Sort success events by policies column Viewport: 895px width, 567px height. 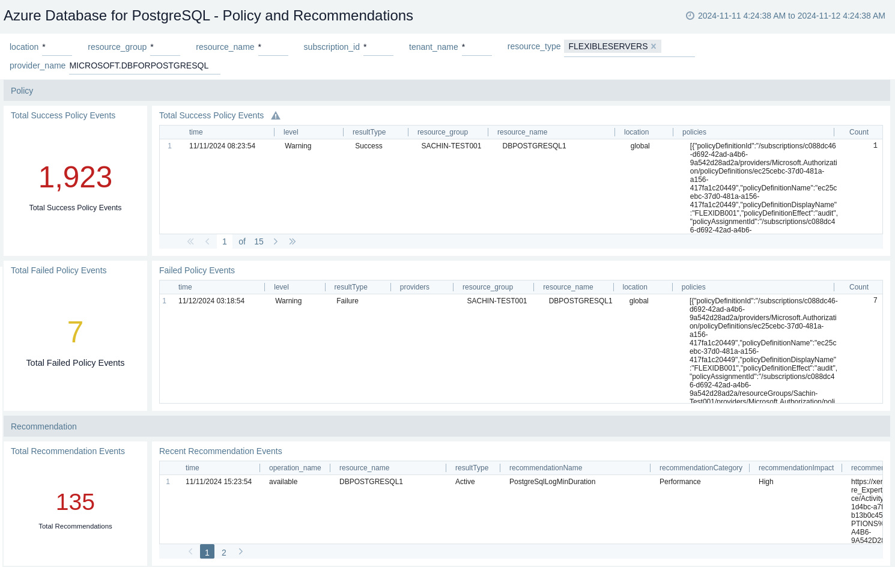point(694,132)
